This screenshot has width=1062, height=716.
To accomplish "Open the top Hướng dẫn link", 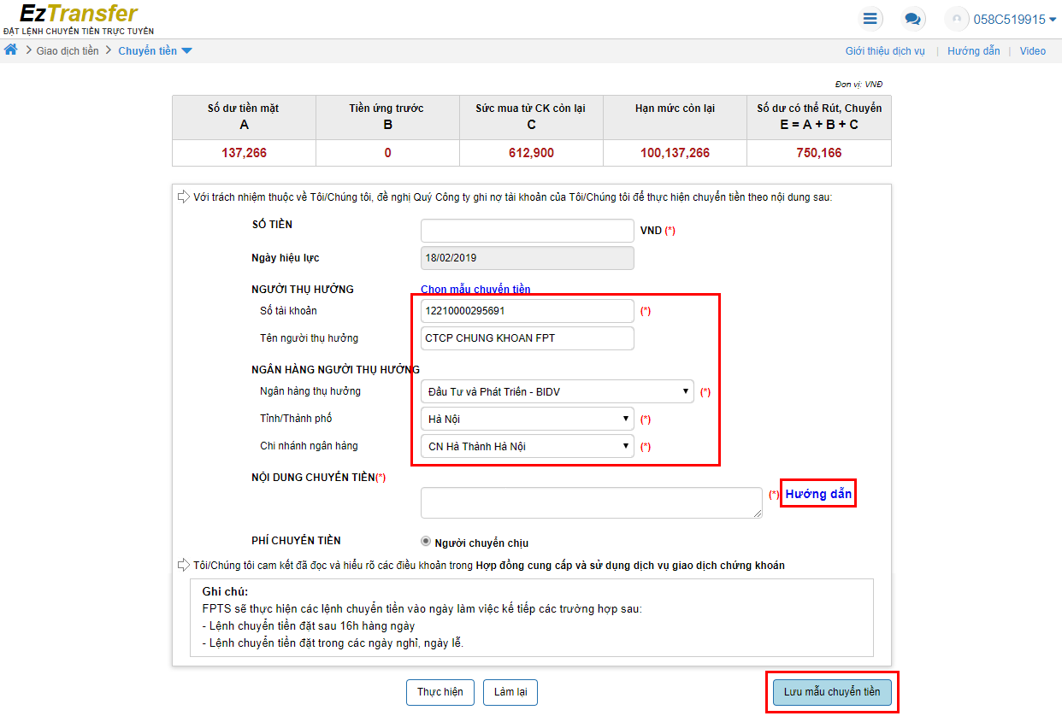I will coord(973,51).
